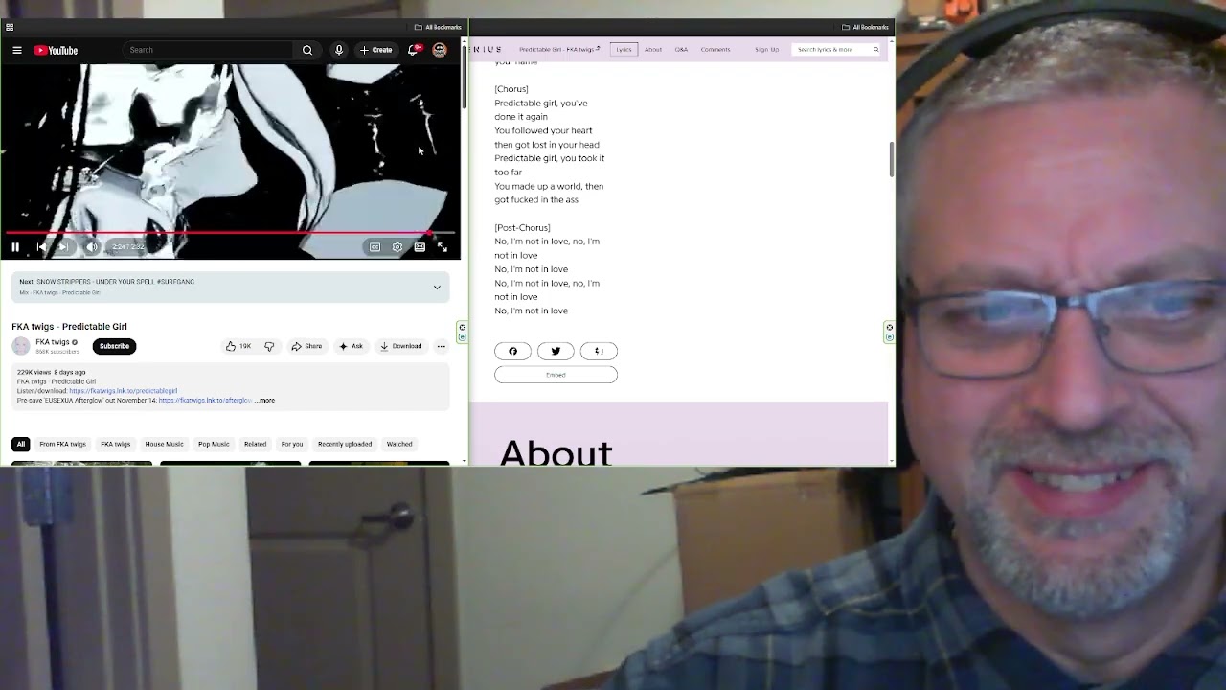Select the Watched chip
1226x690 pixels.
[x=399, y=444]
